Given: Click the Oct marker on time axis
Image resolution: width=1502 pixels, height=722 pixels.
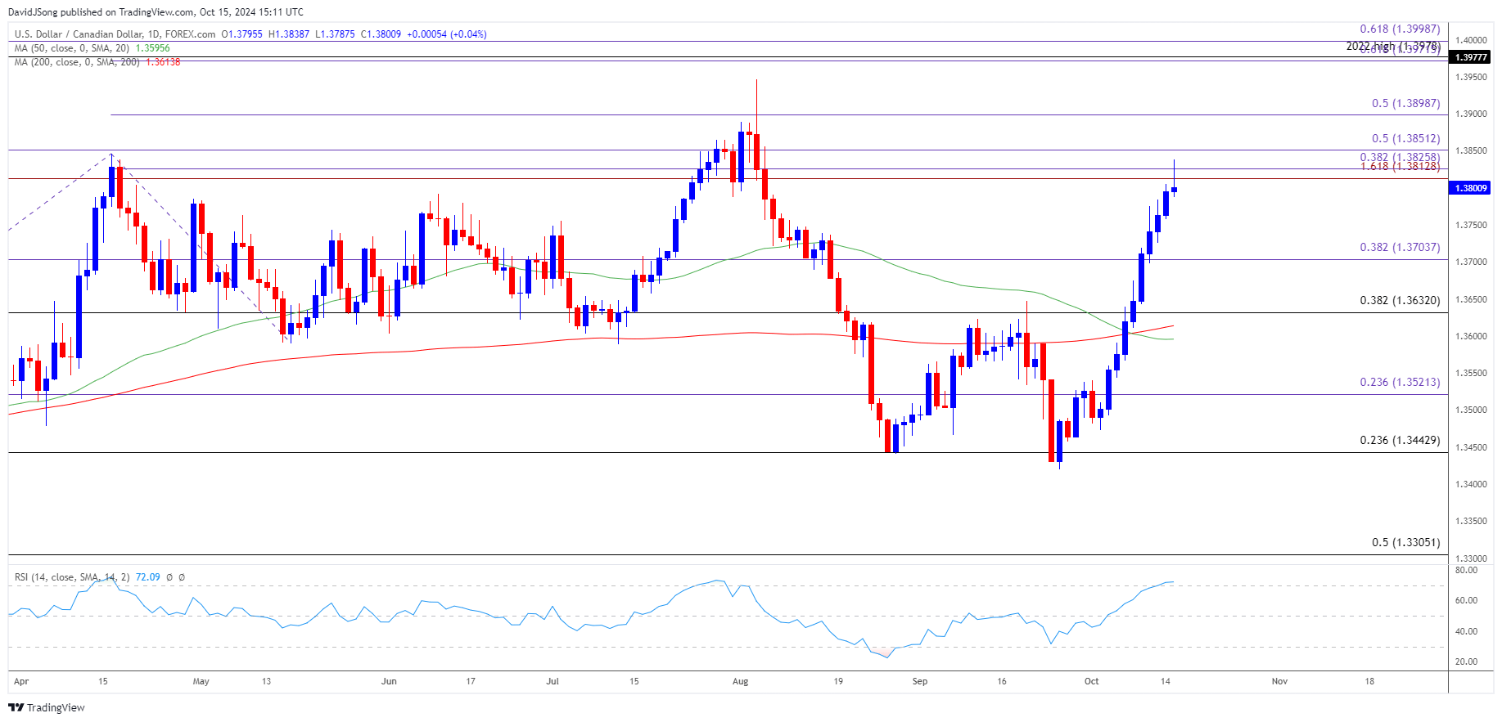Looking at the screenshot, I should coord(1091,681).
